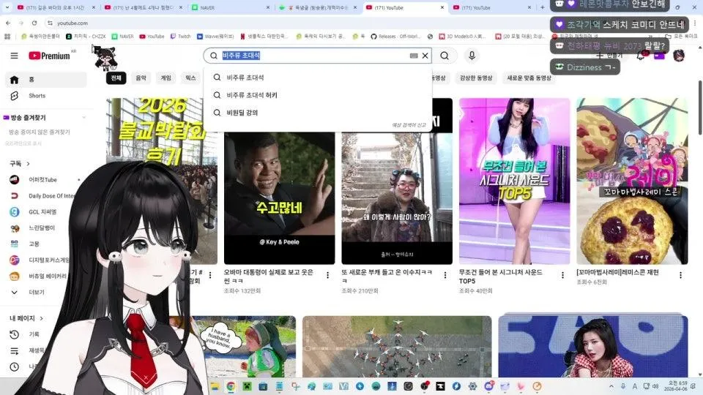The width and height of the screenshot is (703, 395).
Task: Switch to the NAVER browser tab
Action: [229, 7]
